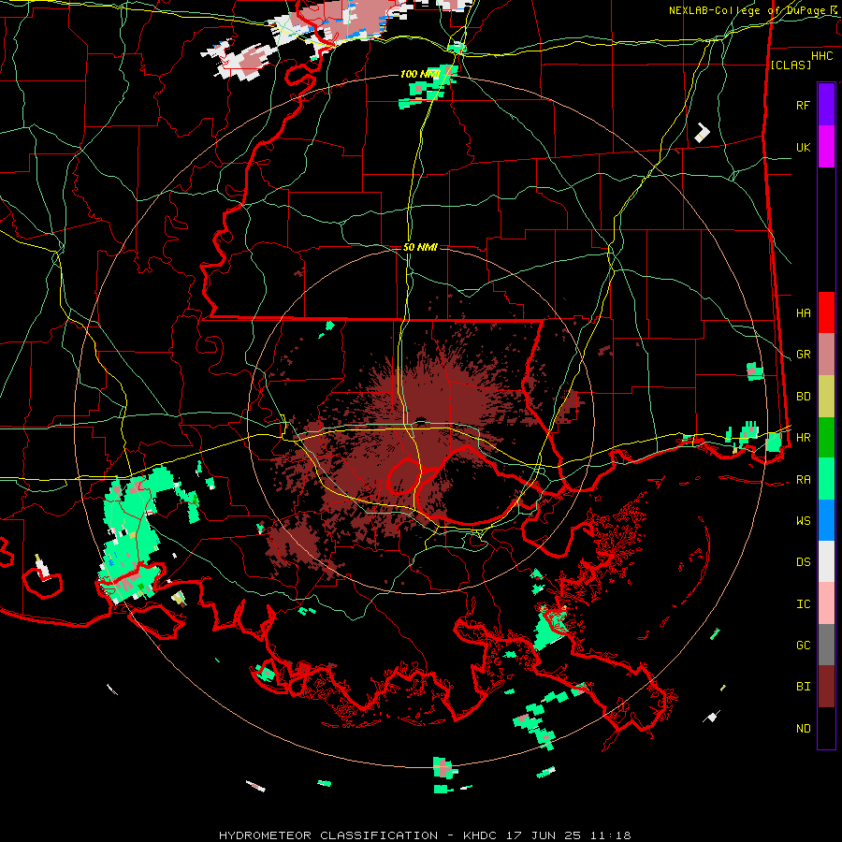This screenshot has height=842, width=842.
Task: Click the 100 NMI range ring label
Action: 420,74
